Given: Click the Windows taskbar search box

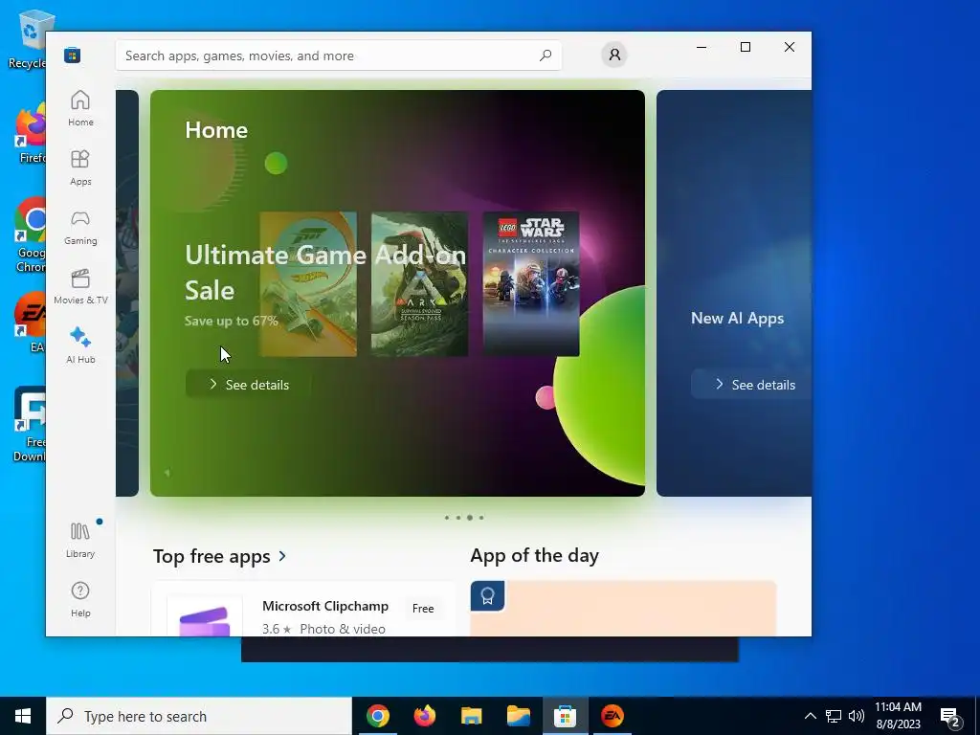Looking at the screenshot, I should (199, 716).
